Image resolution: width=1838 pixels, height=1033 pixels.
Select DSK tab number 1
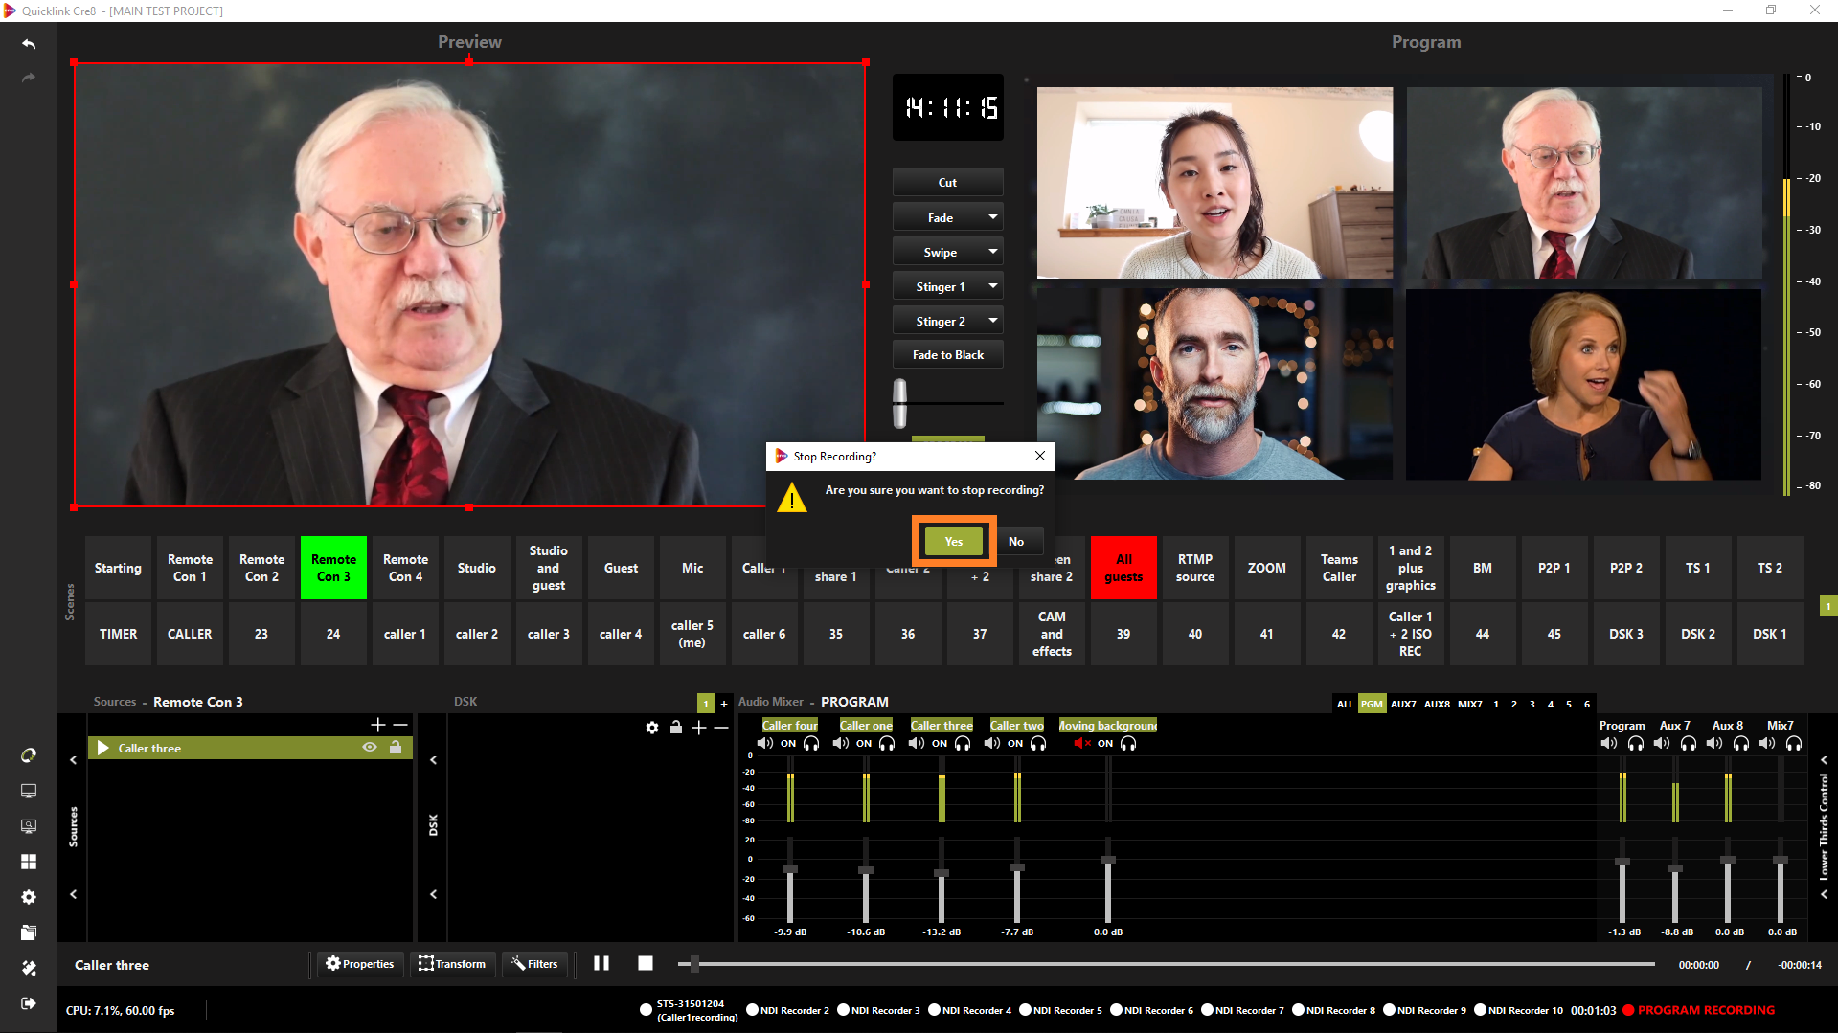(x=706, y=704)
